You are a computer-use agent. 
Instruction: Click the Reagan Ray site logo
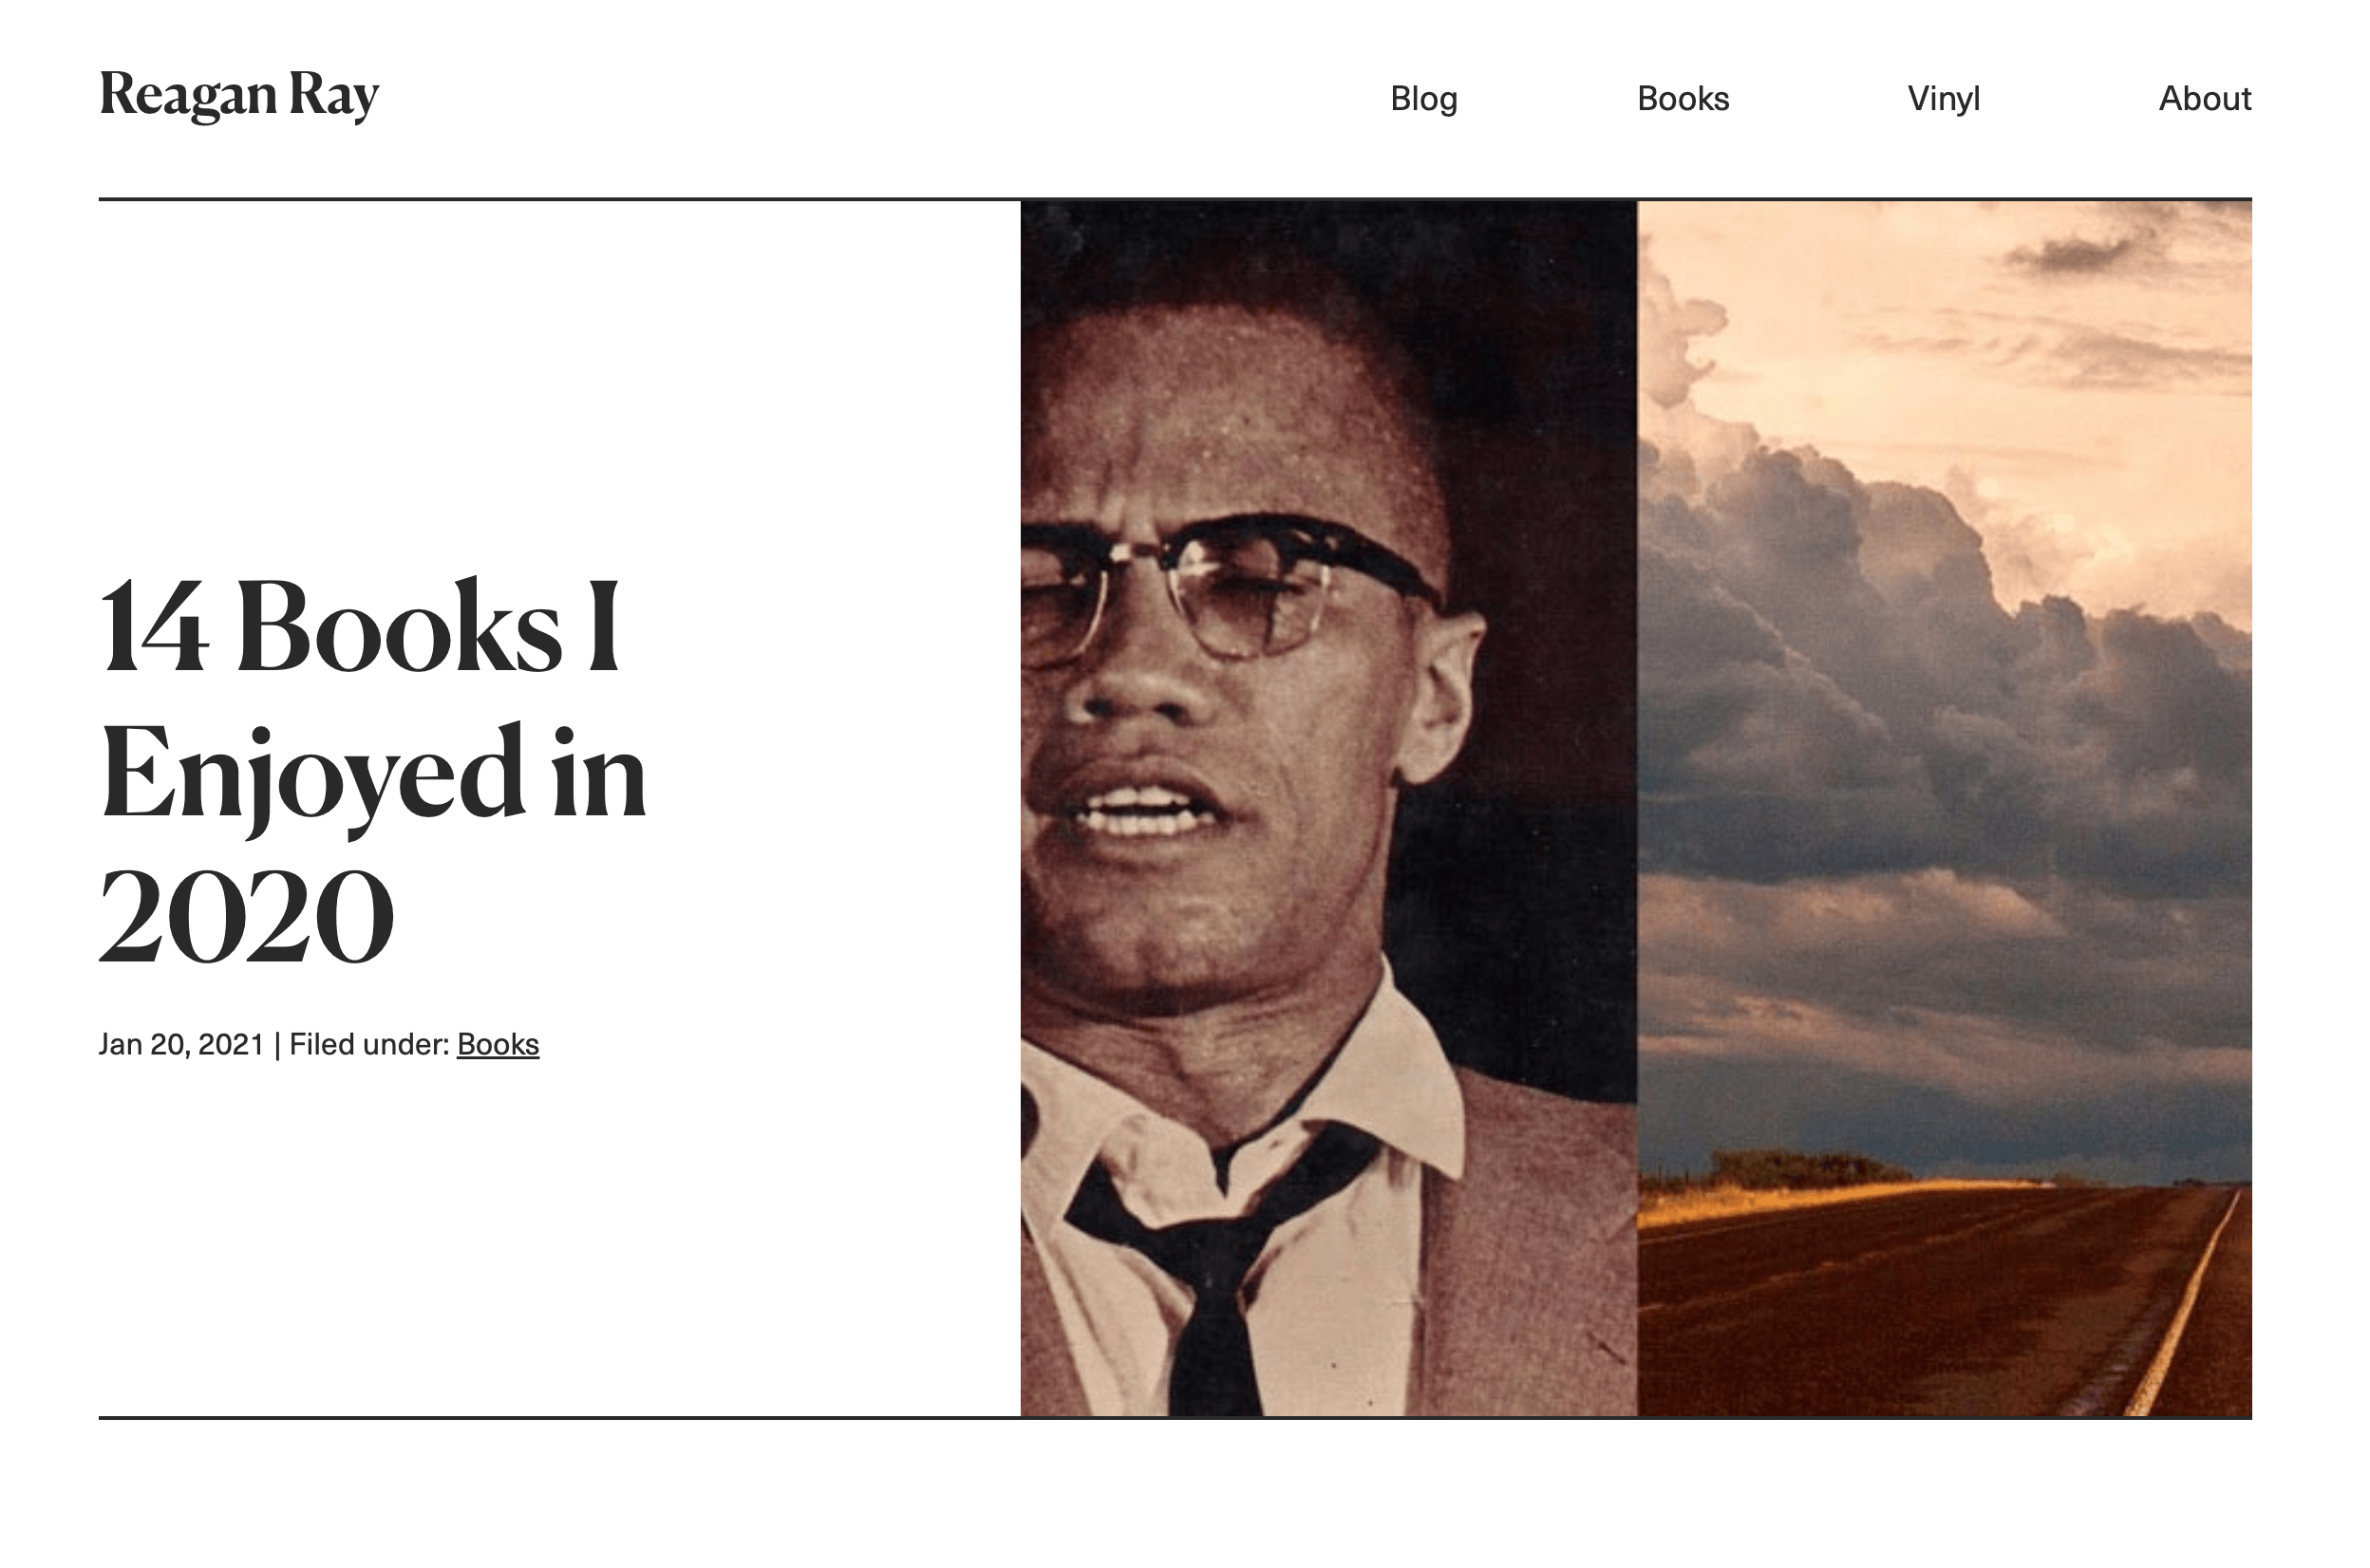(x=239, y=96)
